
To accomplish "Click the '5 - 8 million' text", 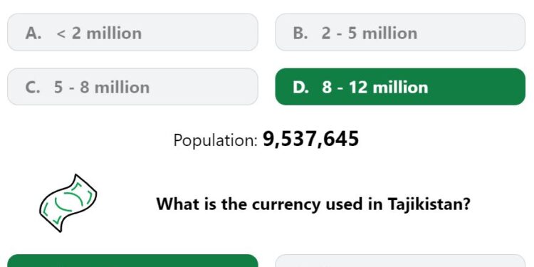I will pyautogui.click(x=102, y=88).
